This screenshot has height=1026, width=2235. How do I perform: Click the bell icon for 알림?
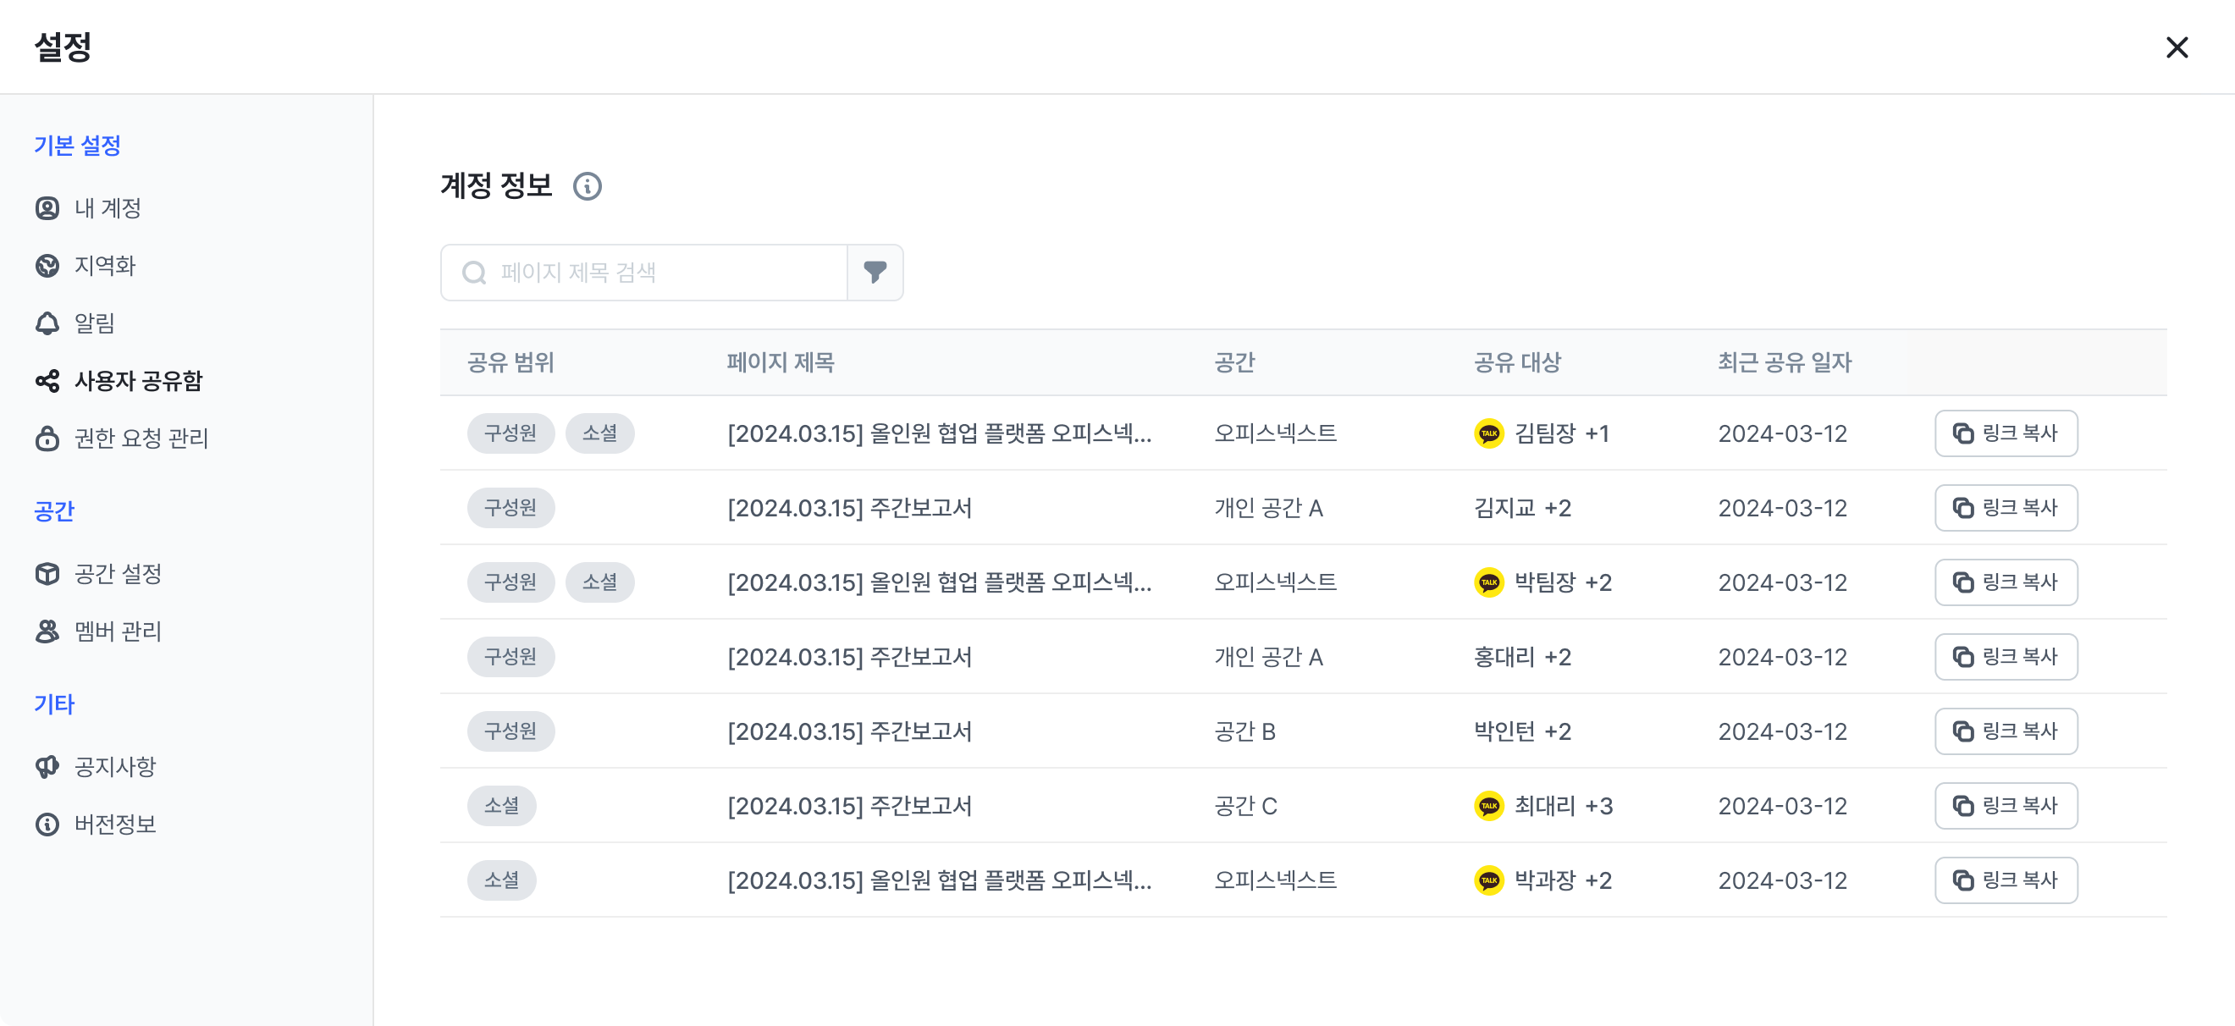click(47, 323)
